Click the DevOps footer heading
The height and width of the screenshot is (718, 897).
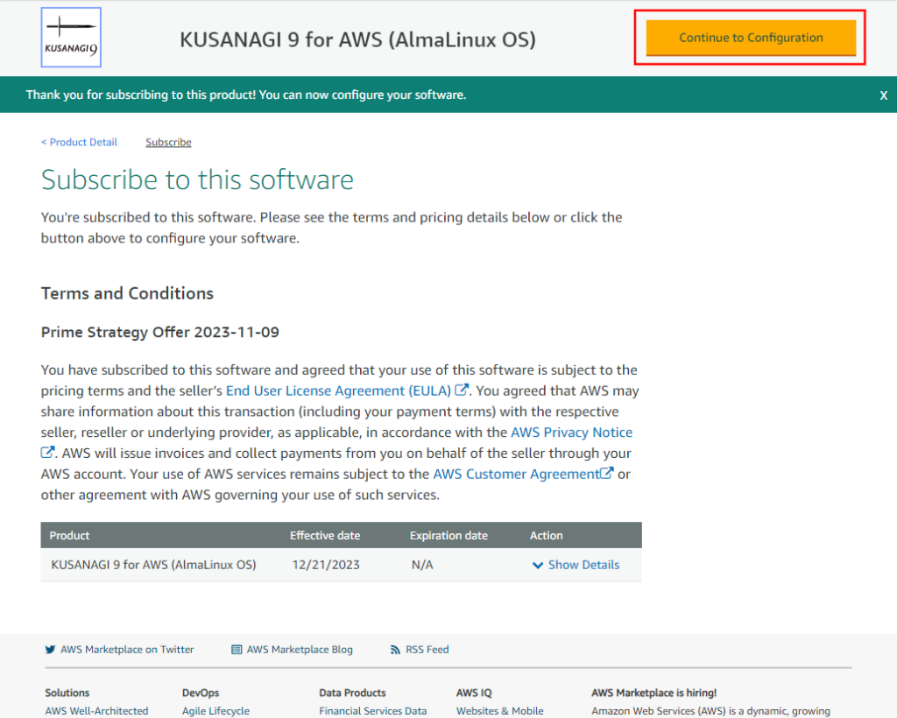click(201, 693)
